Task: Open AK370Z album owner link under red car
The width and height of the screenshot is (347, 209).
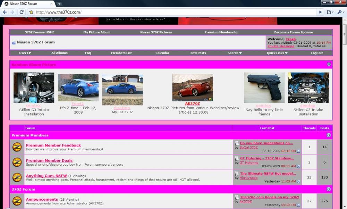Action: click(x=193, y=103)
